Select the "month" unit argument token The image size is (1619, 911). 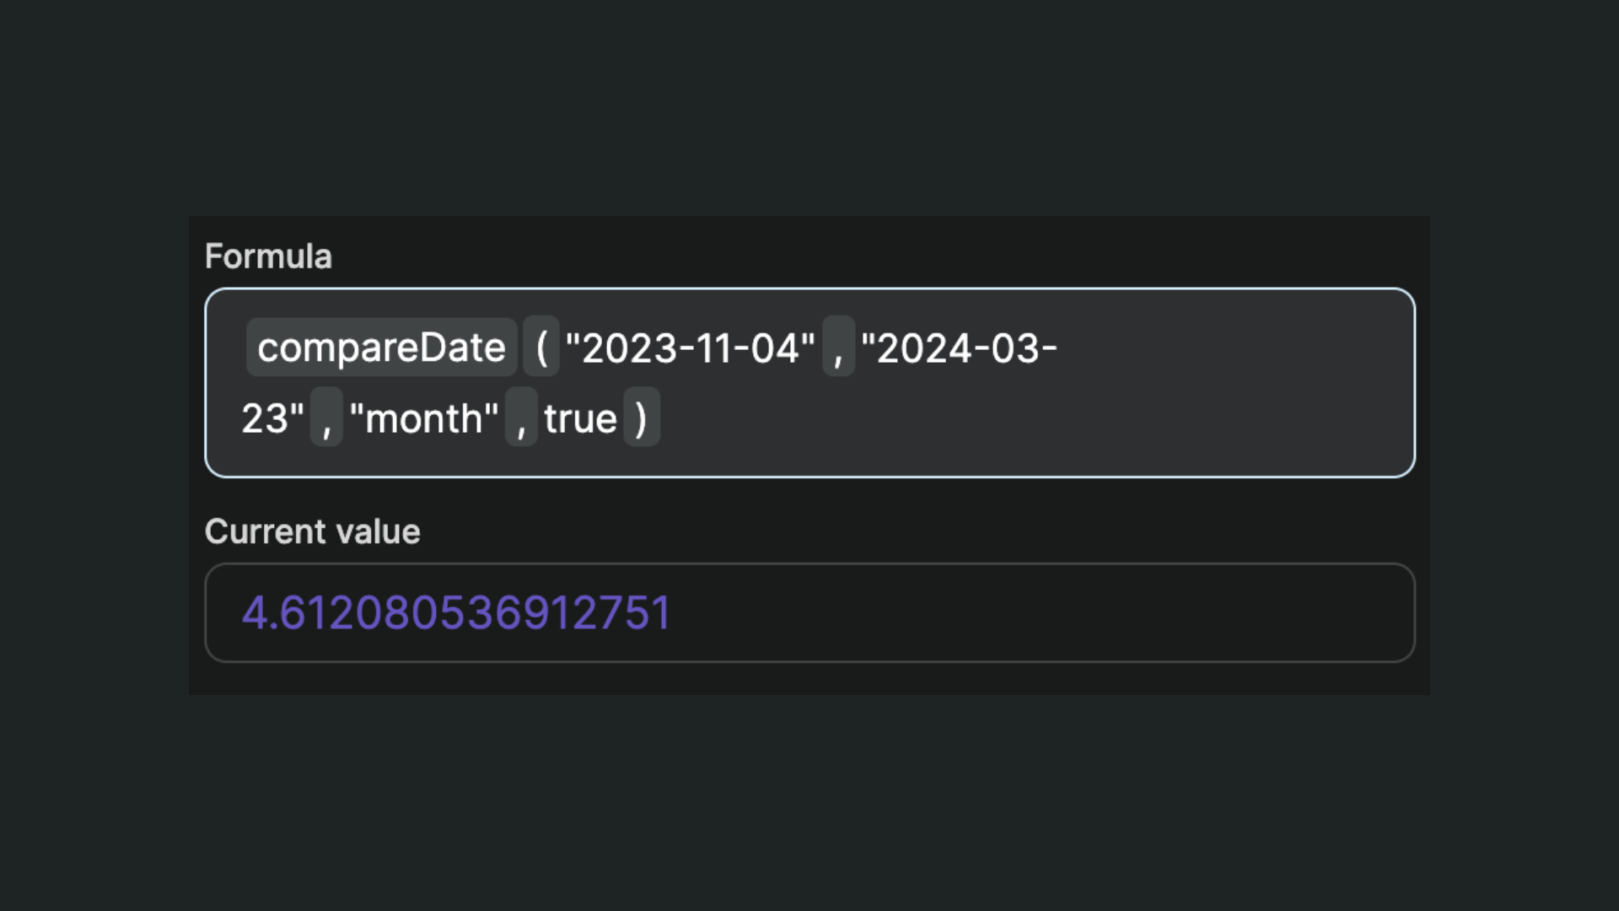pos(426,418)
